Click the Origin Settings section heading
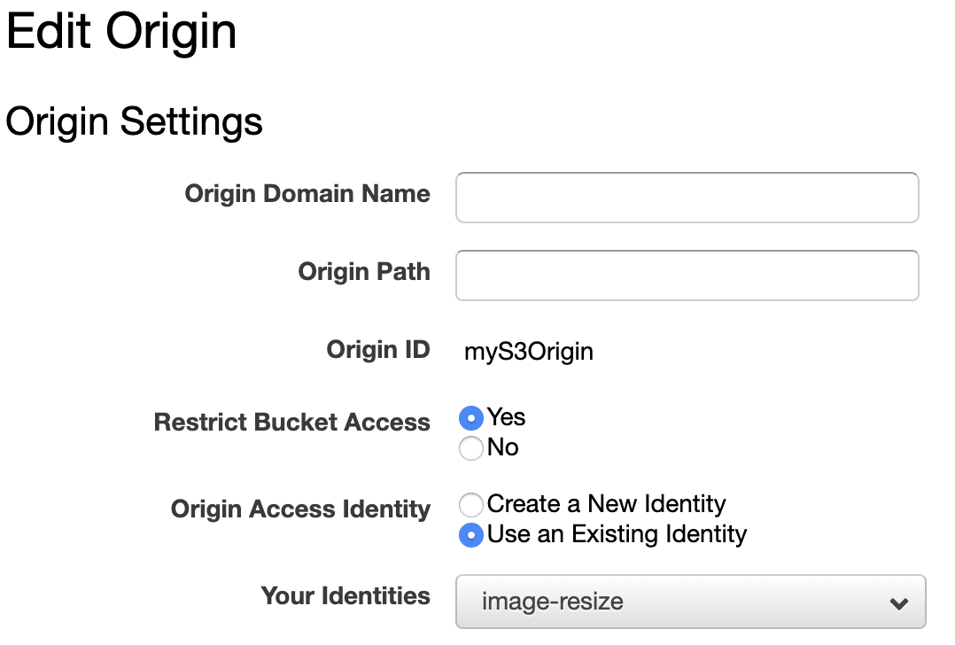The height and width of the screenshot is (645, 955). click(x=134, y=121)
